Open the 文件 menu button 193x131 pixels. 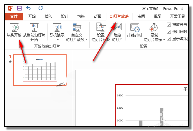(14, 16)
